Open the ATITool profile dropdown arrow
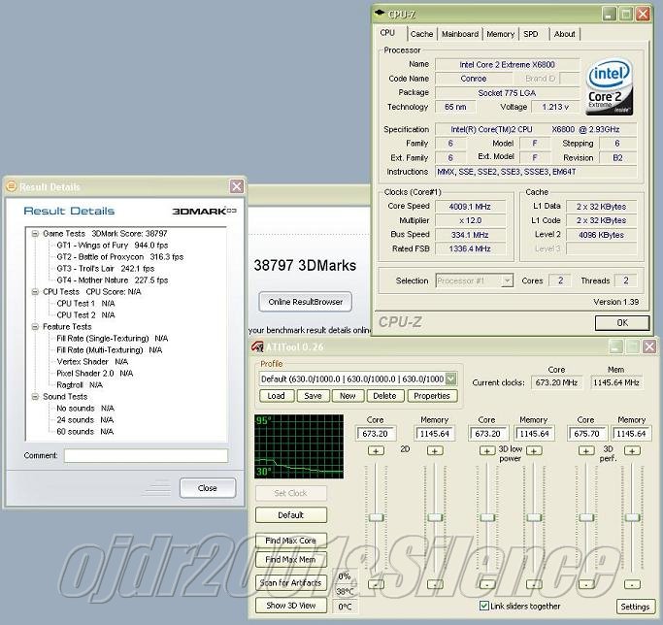This screenshot has width=663, height=625. 451,378
